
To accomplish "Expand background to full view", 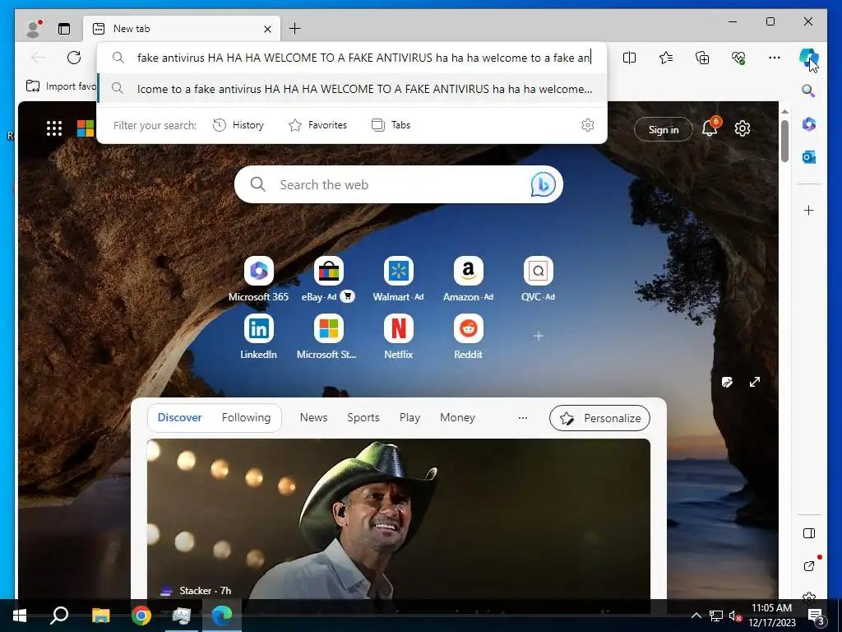I will click(x=755, y=382).
